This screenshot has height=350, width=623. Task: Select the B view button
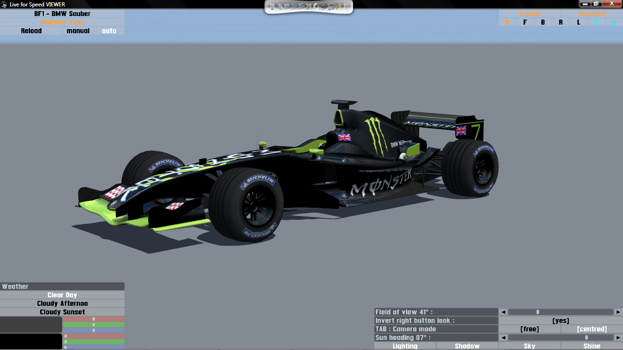coord(543,22)
